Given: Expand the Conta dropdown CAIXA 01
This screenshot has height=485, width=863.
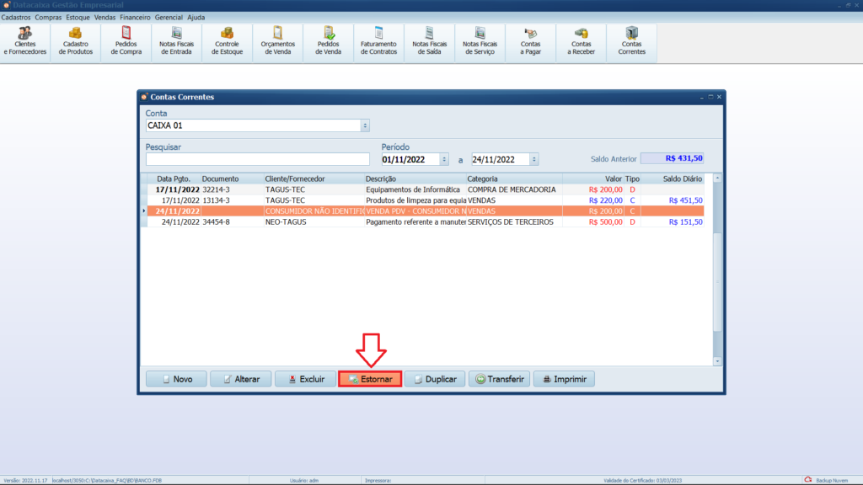Looking at the screenshot, I should 365,125.
